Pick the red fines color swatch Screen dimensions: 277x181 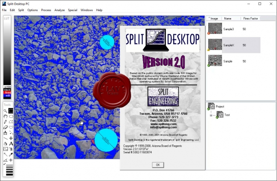(7, 93)
